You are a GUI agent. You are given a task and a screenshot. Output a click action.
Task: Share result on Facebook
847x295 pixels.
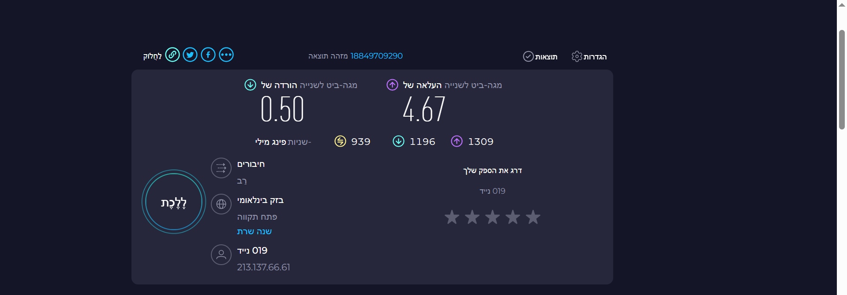pos(208,55)
